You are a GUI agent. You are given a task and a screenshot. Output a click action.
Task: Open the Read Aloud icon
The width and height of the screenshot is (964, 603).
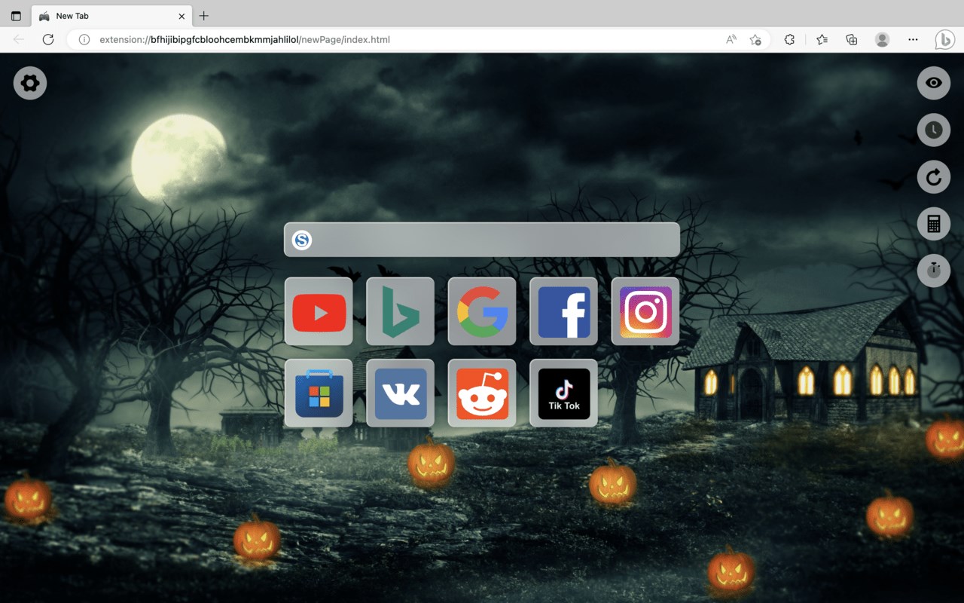point(731,39)
